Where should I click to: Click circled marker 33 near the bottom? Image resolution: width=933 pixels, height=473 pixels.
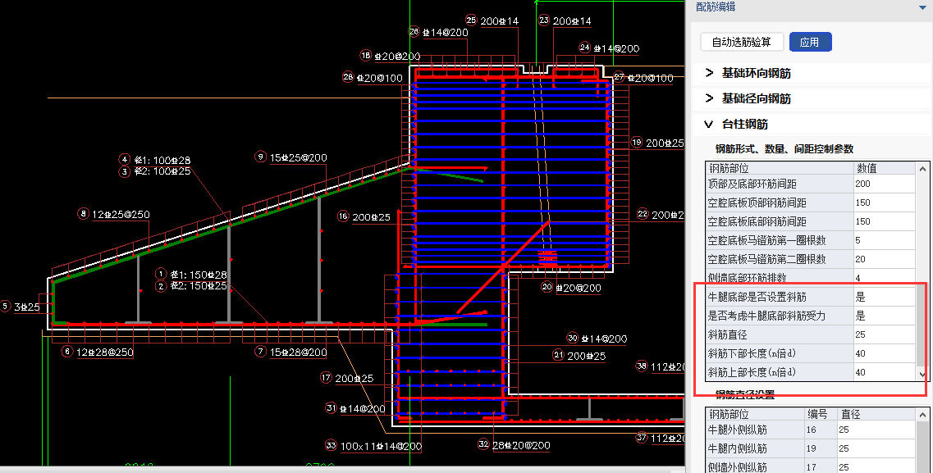(331, 446)
